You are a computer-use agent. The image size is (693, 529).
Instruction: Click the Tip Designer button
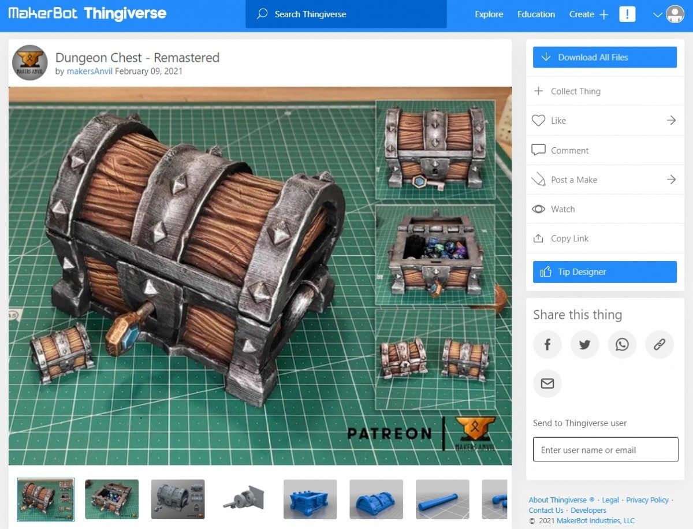click(x=604, y=271)
